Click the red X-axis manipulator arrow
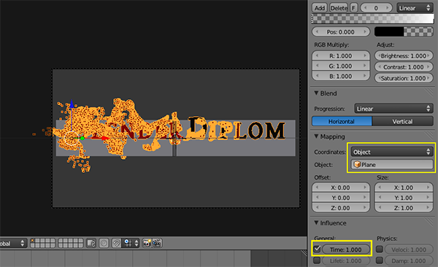The width and height of the screenshot is (438, 267). pos(105,139)
